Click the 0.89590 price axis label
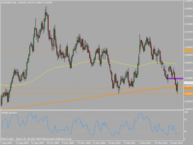 188,55
